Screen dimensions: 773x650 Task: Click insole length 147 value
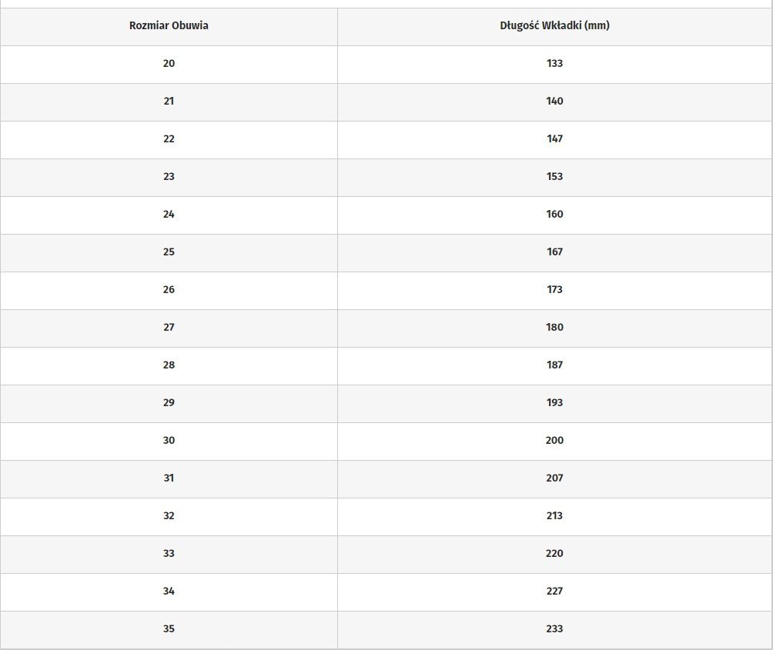pos(554,139)
